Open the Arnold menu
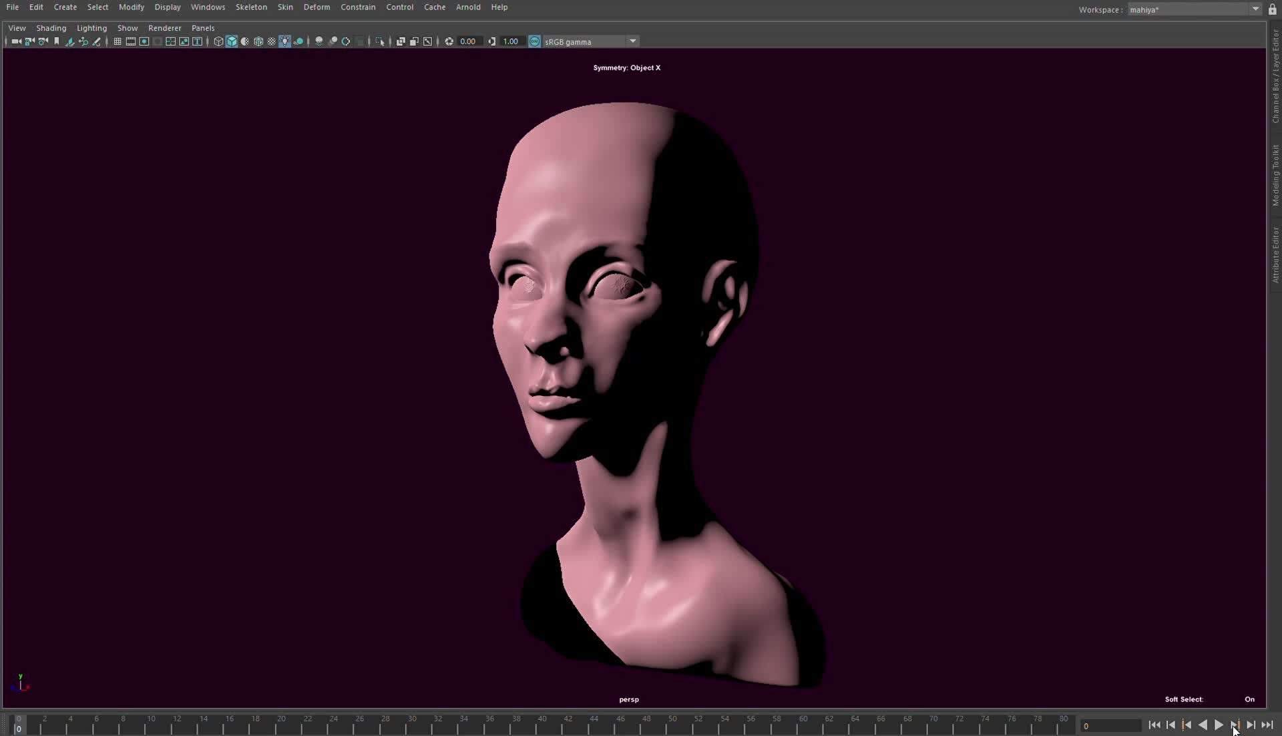 point(468,7)
